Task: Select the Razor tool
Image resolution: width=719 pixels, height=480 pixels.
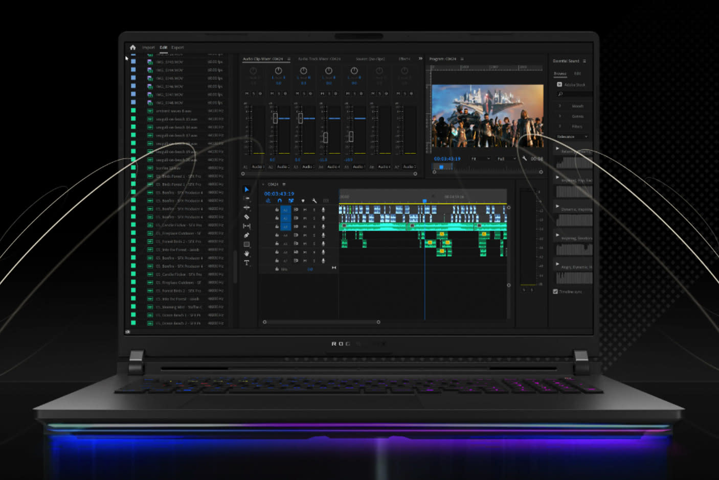Action: [246, 217]
